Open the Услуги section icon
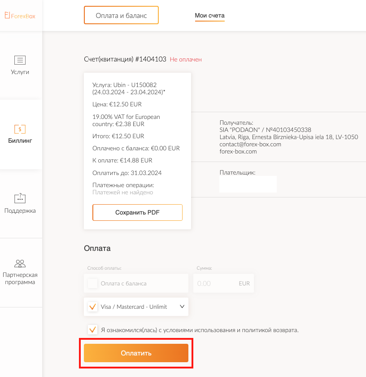 (20, 60)
